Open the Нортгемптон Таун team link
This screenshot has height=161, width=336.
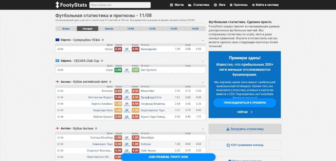[152, 110]
